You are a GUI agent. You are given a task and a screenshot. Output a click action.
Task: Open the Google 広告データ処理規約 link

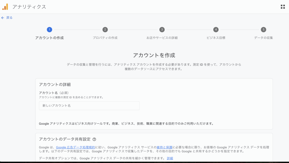pos(75,147)
